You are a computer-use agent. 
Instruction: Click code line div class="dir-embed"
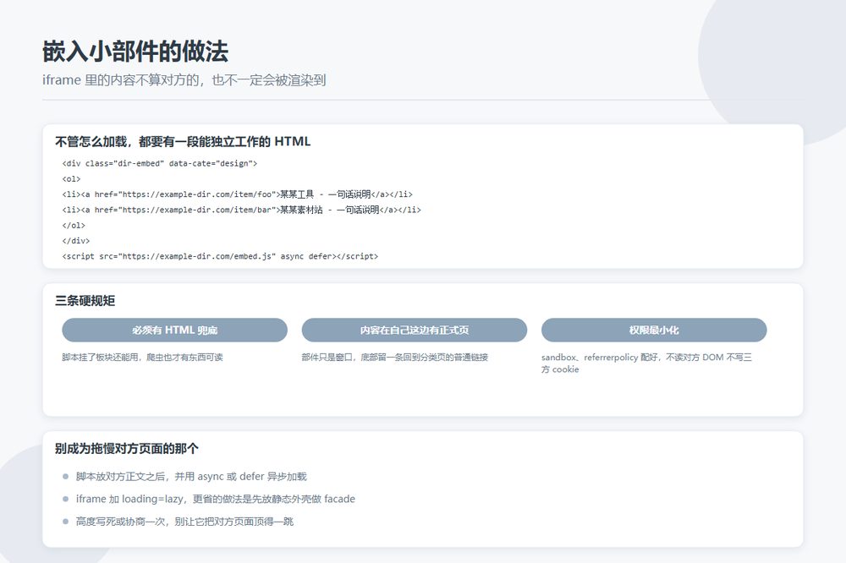tap(160, 163)
